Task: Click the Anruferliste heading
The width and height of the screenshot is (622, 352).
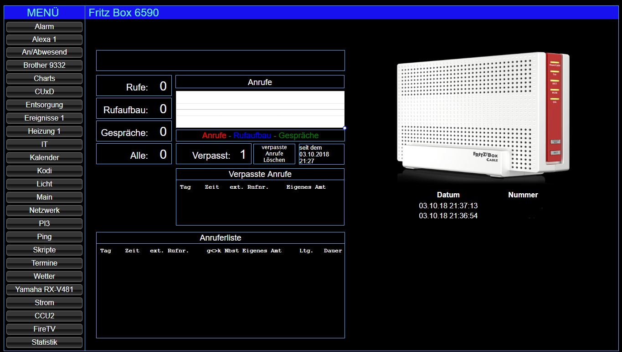Action: point(221,238)
